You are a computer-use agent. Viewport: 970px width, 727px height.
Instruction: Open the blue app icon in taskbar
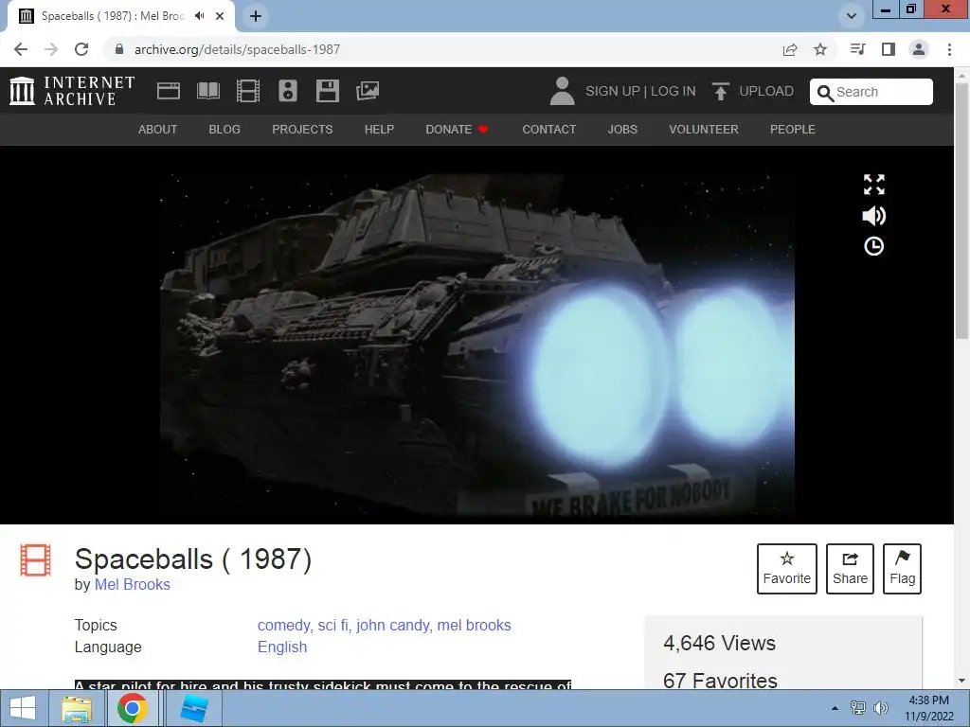193,708
